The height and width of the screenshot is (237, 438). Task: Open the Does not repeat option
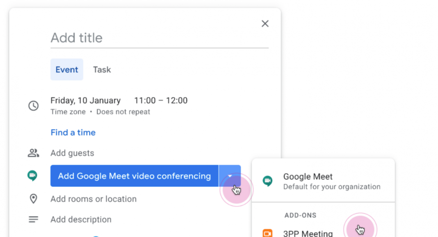(123, 112)
